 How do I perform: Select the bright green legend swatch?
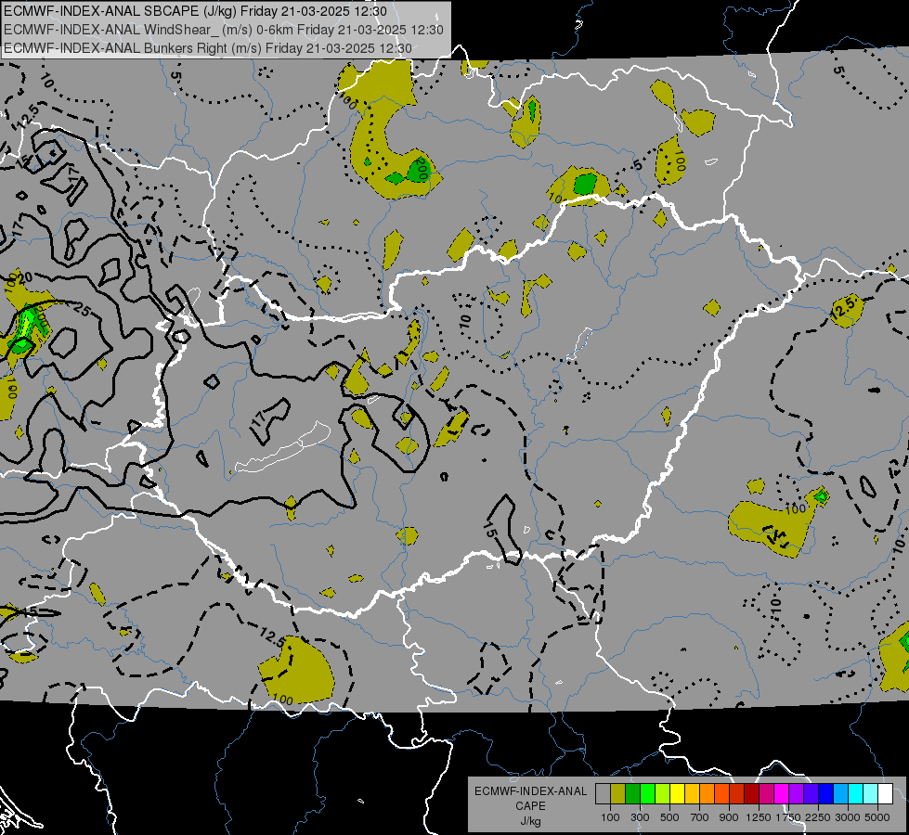647,794
